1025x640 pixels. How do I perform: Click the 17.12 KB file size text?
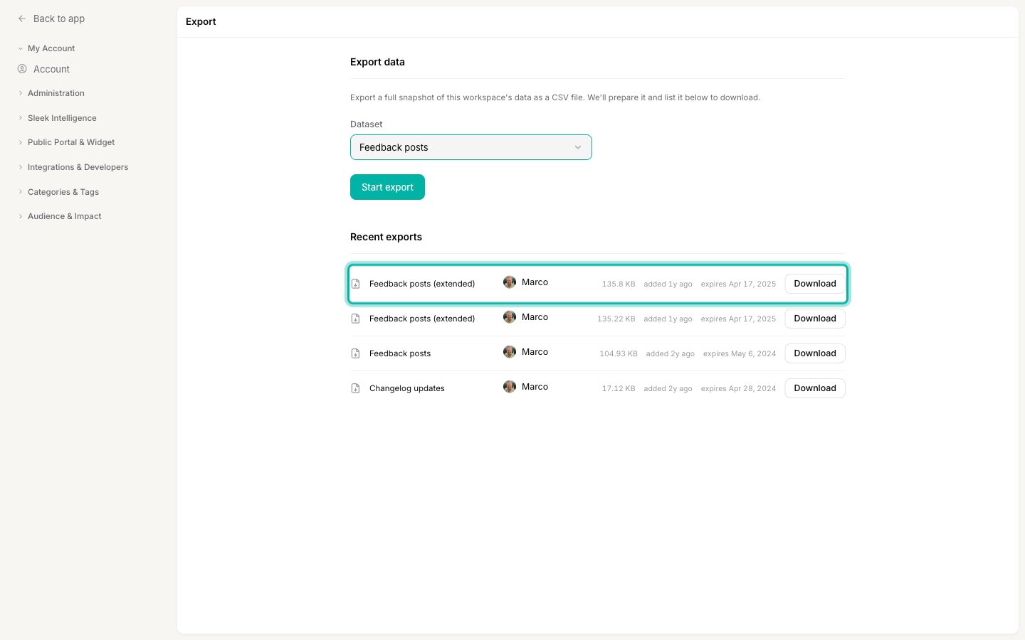(x=619, y=388)
